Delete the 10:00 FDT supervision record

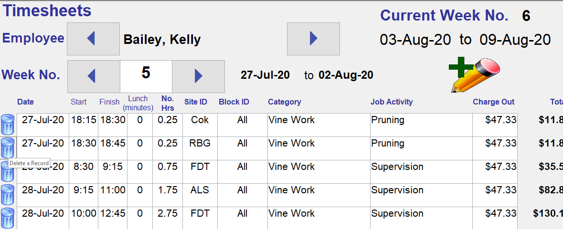[x=8, y=218]
